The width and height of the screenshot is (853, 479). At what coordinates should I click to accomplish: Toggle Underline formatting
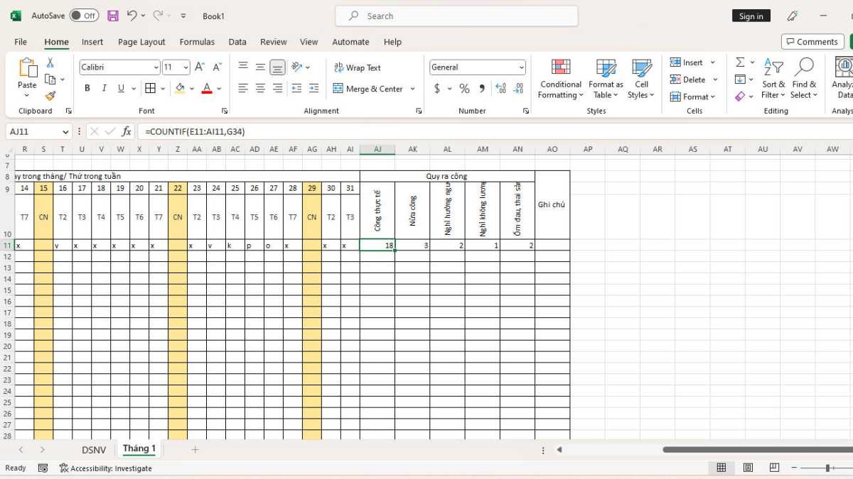pyautogui.click(x=122, y=89)
